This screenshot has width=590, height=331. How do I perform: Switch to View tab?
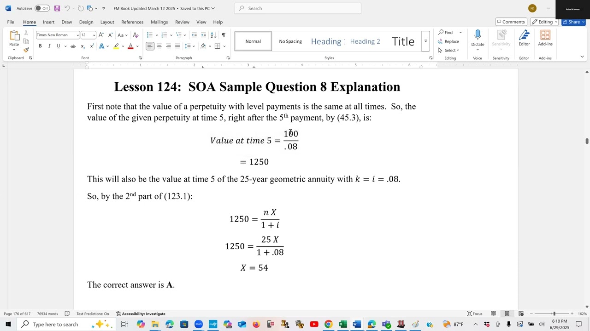(x=201, y=22)
